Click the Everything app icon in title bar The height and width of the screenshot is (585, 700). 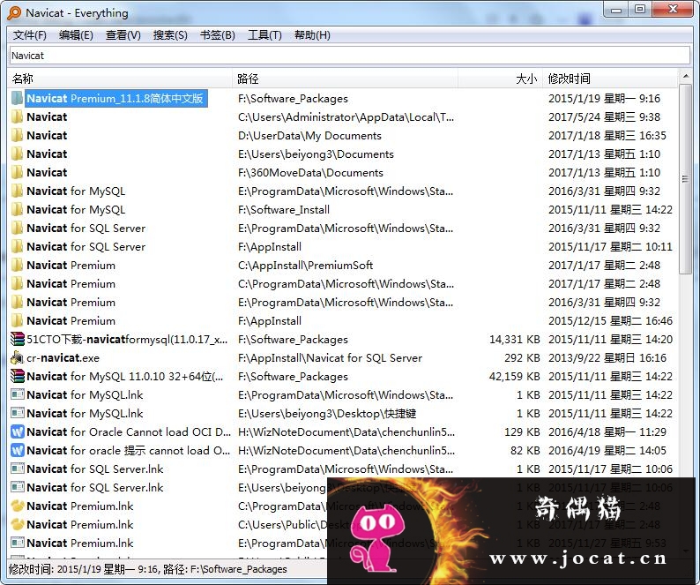14,13
